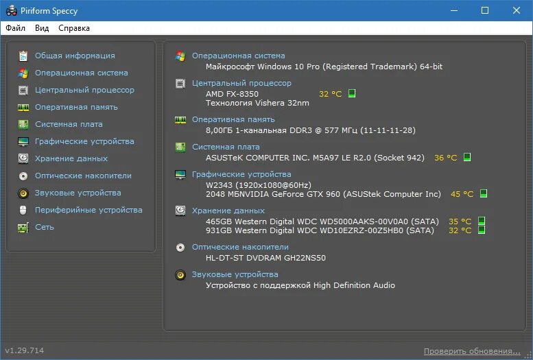This screenshot has width=533, height=360.
Task: Click the hard drive icon beside sidebar Хранение данных
Action: (x=23, y=158)
